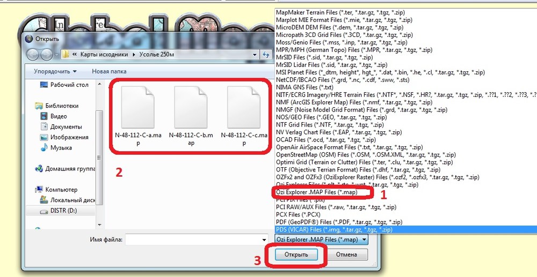
Task: Click the Forward navigation arrow button
Action: click(46, 54)
